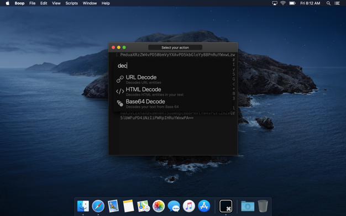
Task: Click the last editor line ending in 'YWxwPA=='
Action: pyautogui.click(x=156, y=118)
